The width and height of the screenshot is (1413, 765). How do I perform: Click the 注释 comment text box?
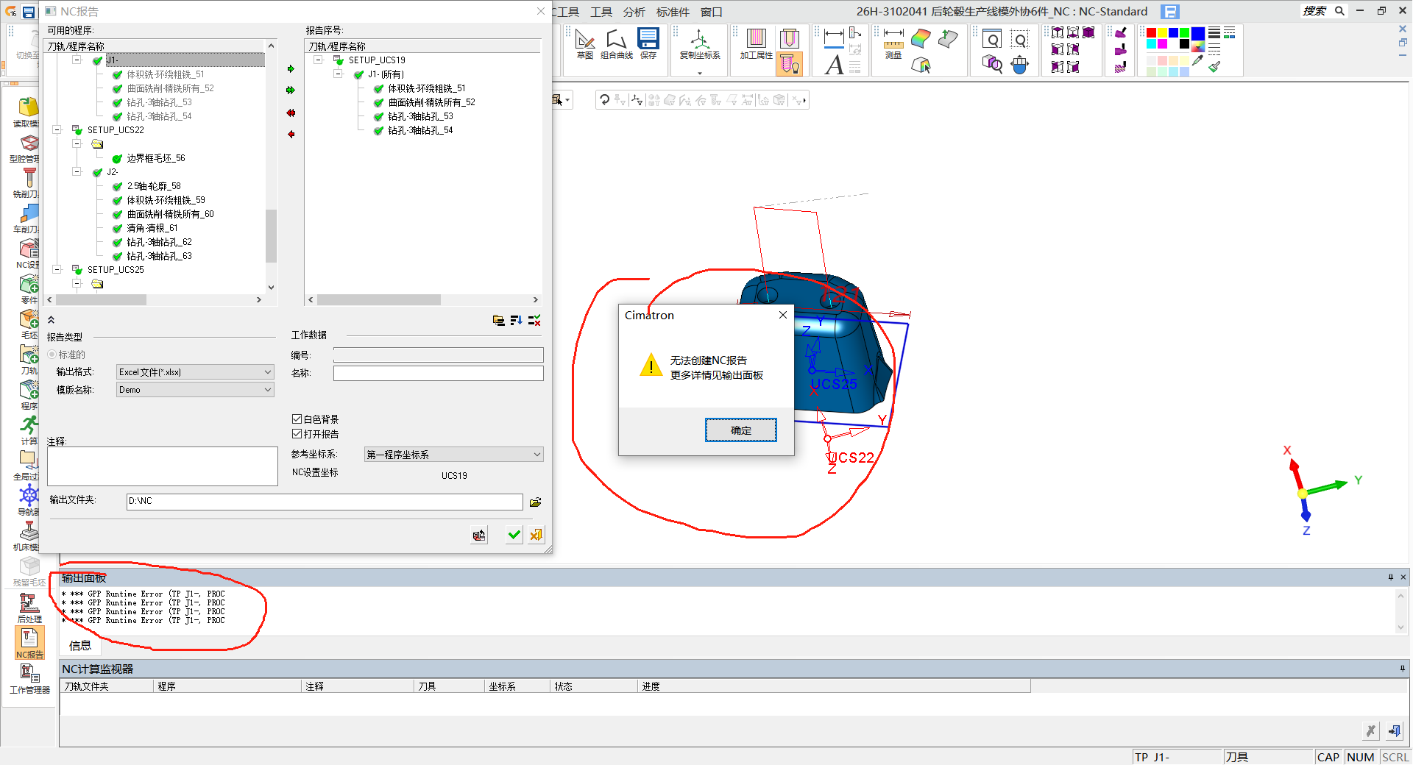click(162, 466)
